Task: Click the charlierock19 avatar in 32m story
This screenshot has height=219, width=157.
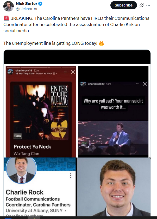Action: (10, 72)
